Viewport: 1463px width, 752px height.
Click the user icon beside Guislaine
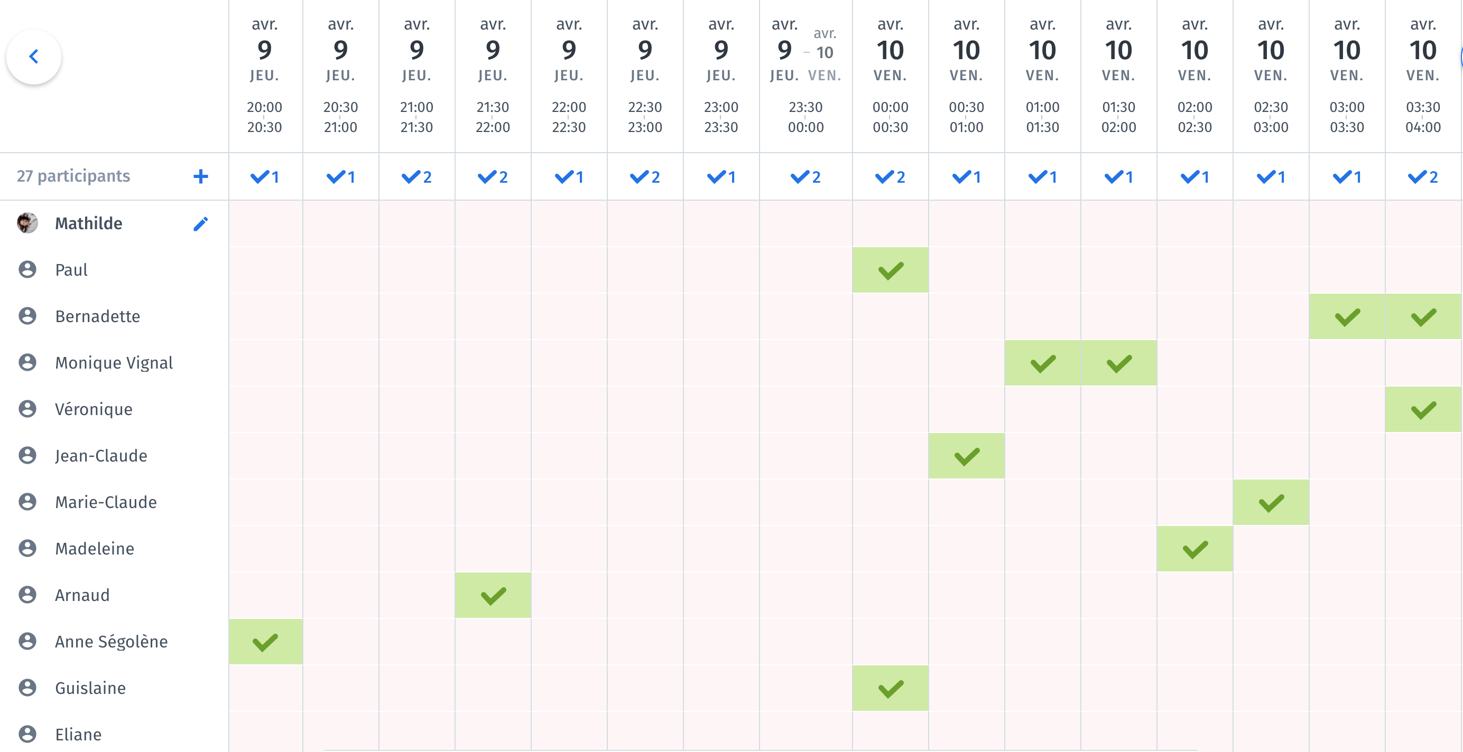27,688
